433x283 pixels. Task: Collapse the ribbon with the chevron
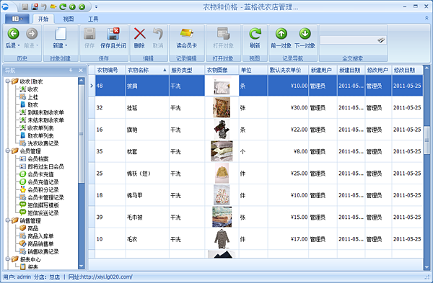click(x=426, y=18)
